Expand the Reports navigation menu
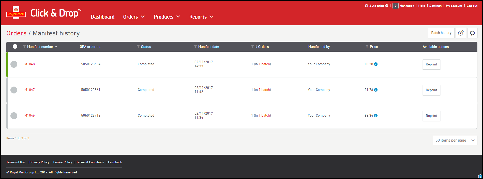This screenshot has width=483, height=179. pos(201,17)
